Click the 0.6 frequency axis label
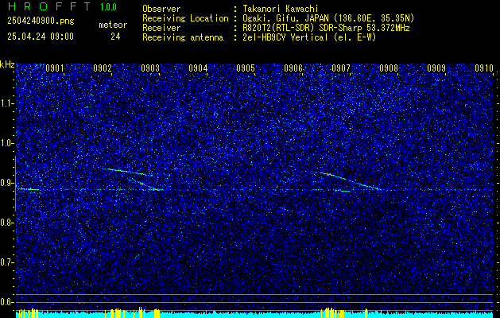The image size is (500, 318). pos(6,302)
